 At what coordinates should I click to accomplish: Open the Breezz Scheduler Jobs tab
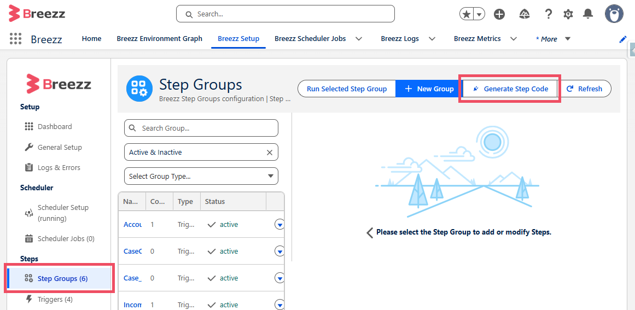310,39
